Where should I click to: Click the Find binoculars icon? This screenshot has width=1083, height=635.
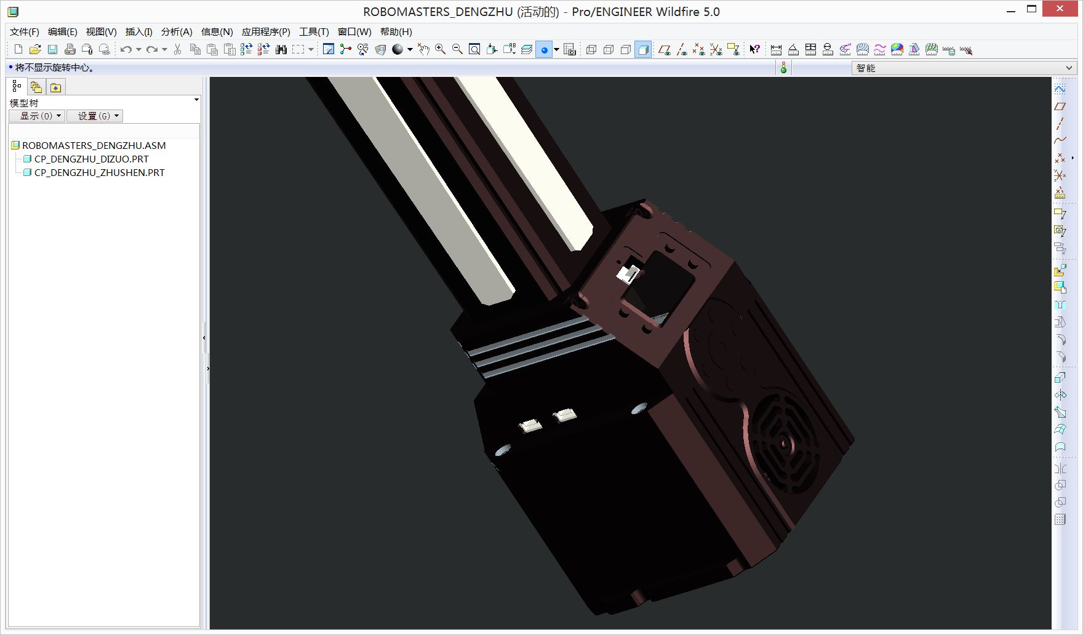281,49
